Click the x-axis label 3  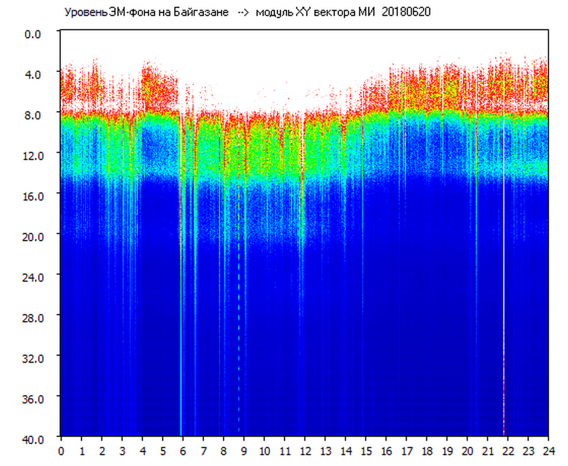pos(122,450)
